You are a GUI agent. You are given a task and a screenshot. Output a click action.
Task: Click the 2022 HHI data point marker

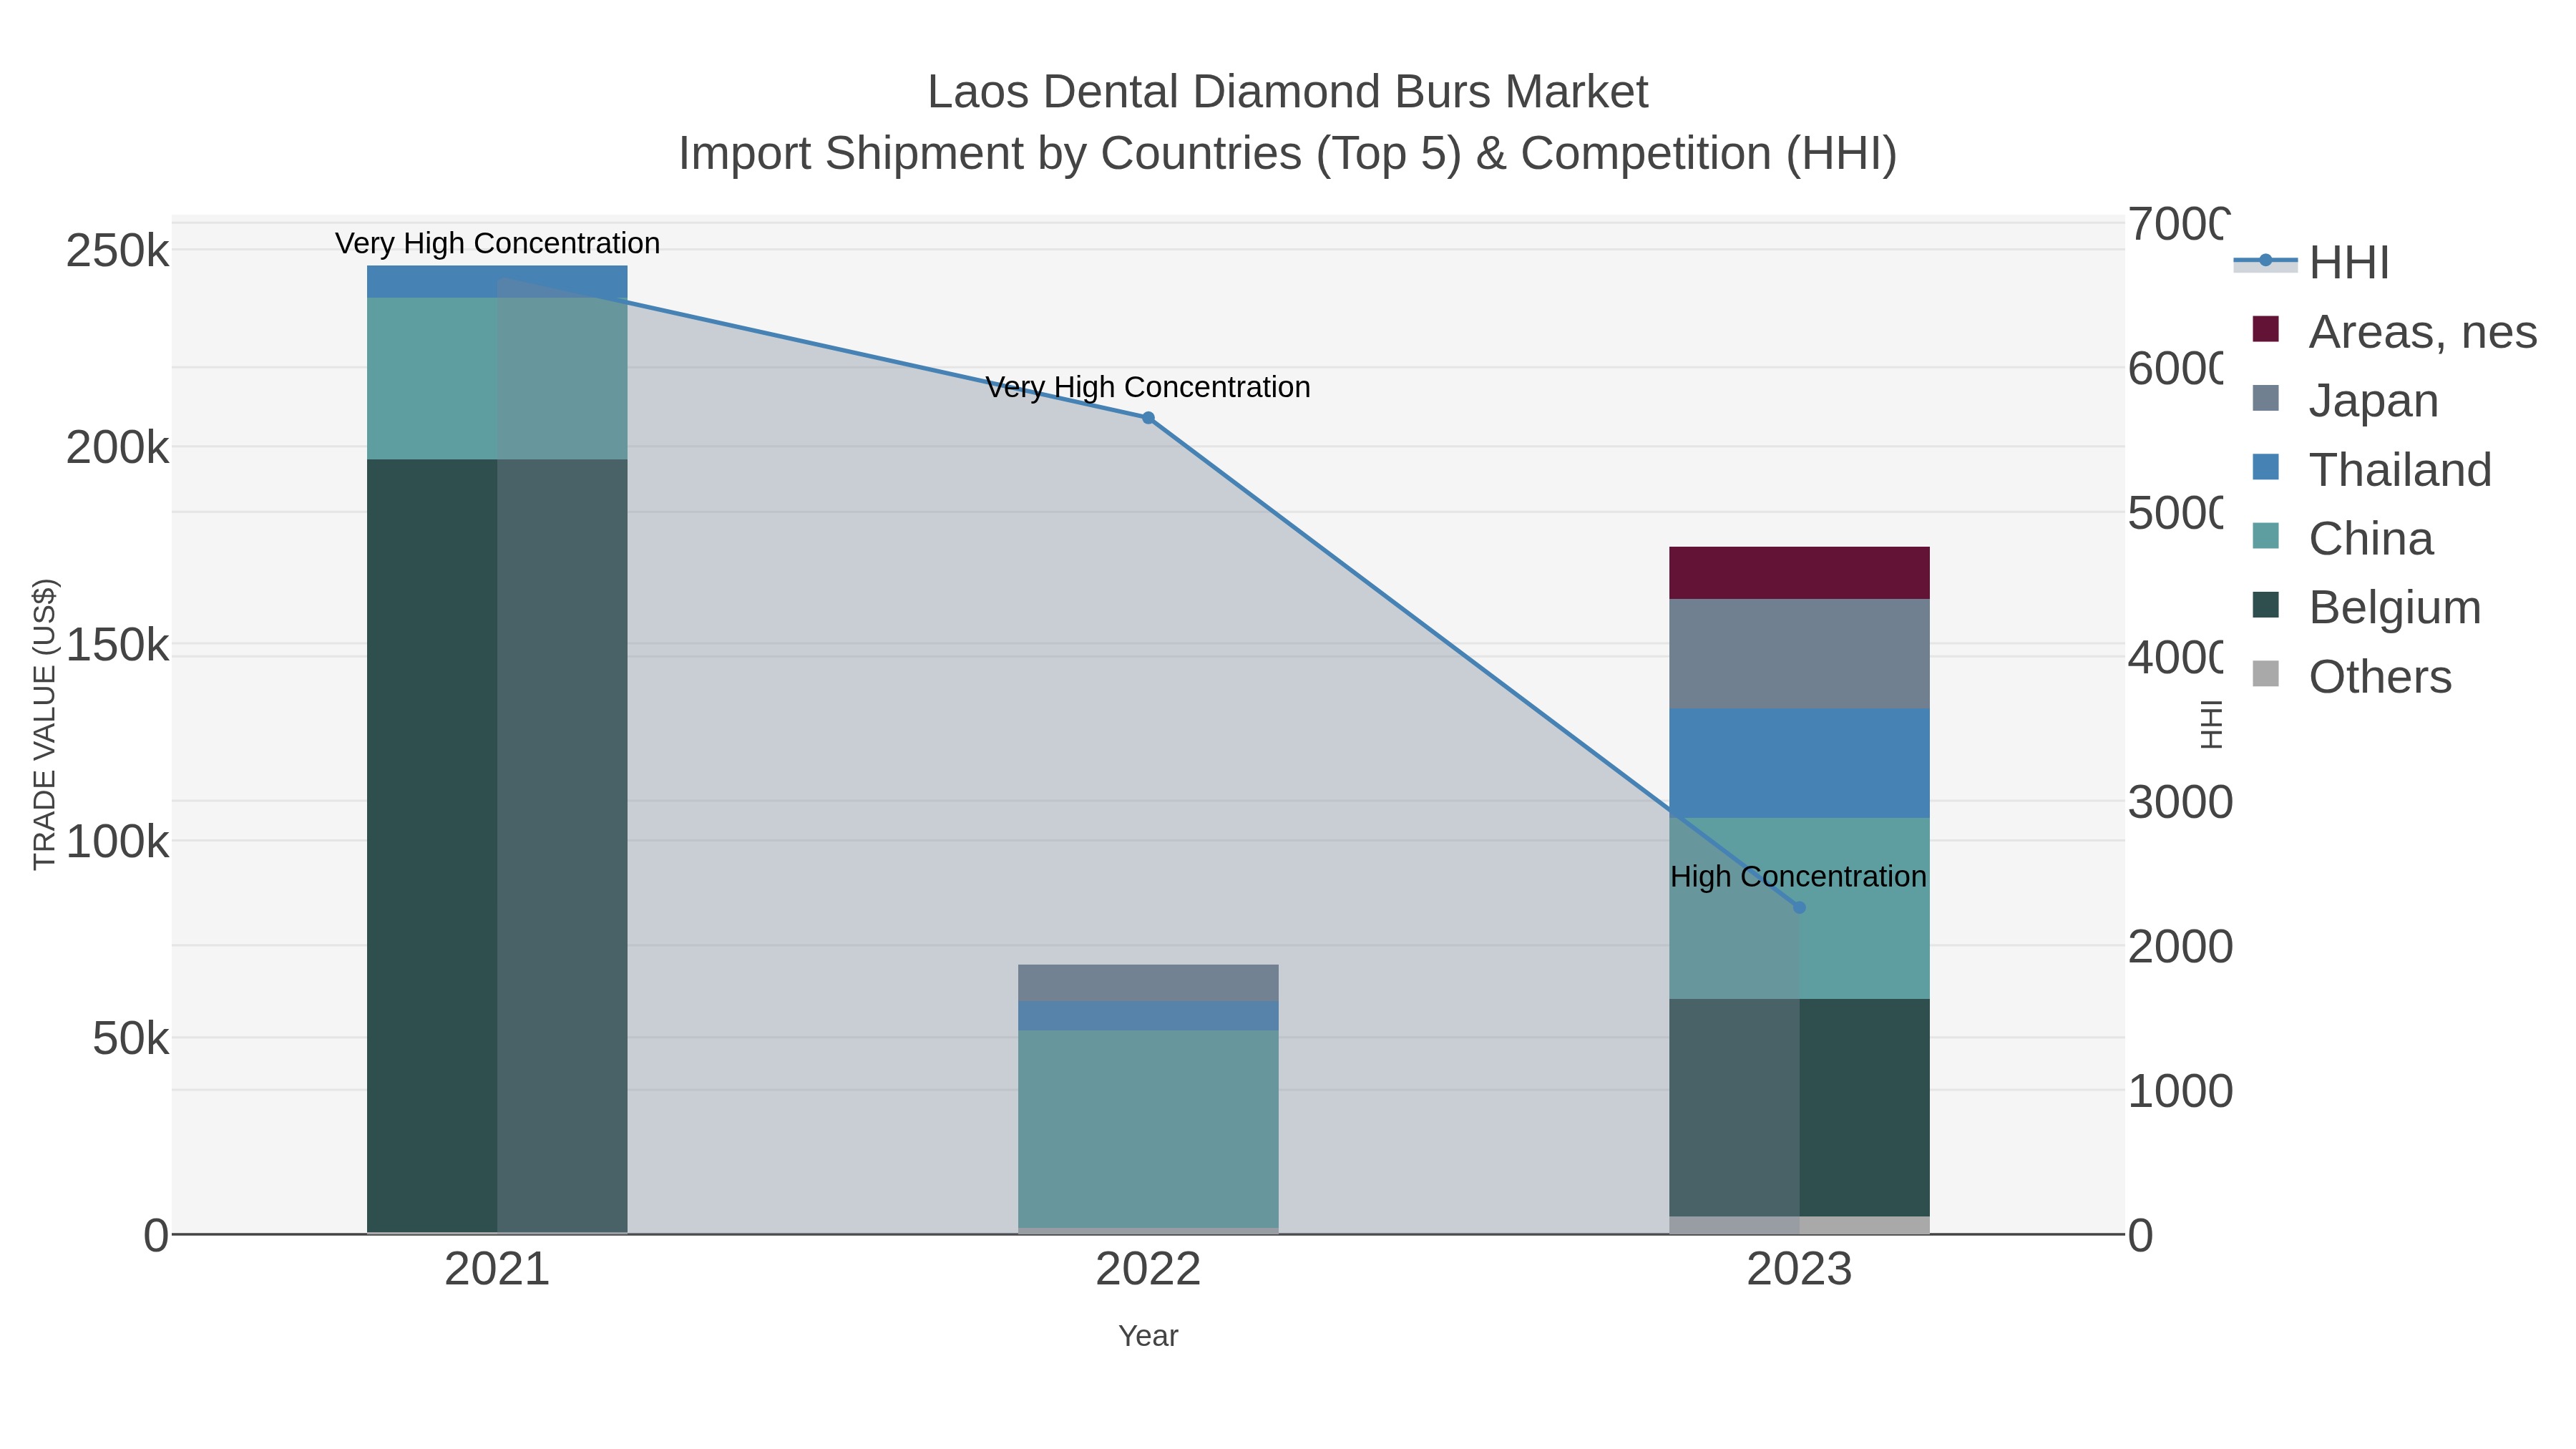1148,418
